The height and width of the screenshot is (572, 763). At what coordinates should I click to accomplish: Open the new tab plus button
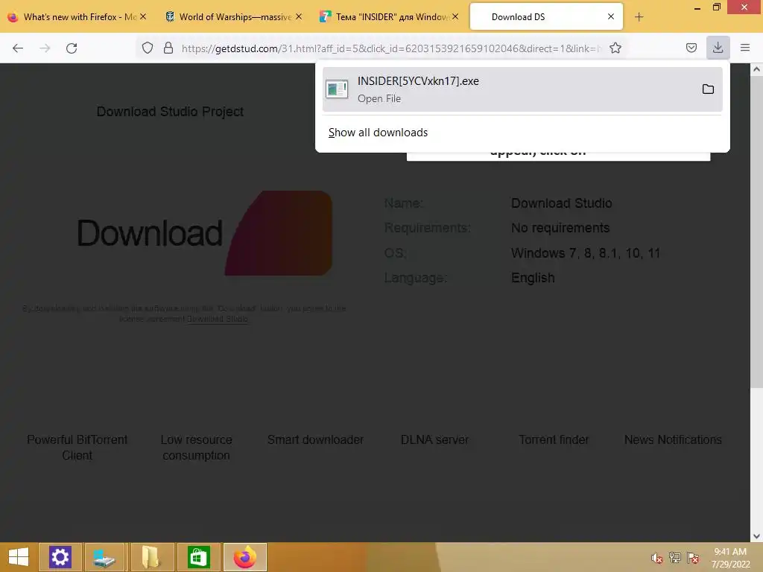639,17
